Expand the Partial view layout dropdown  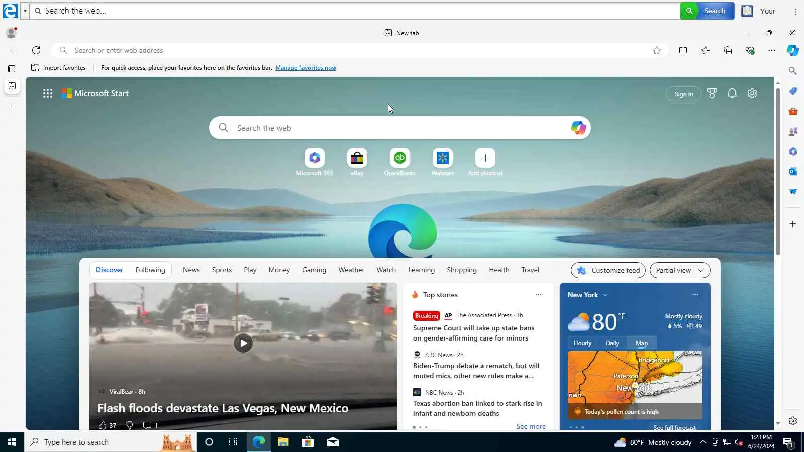pyautogui.click(x=680, y=270)
